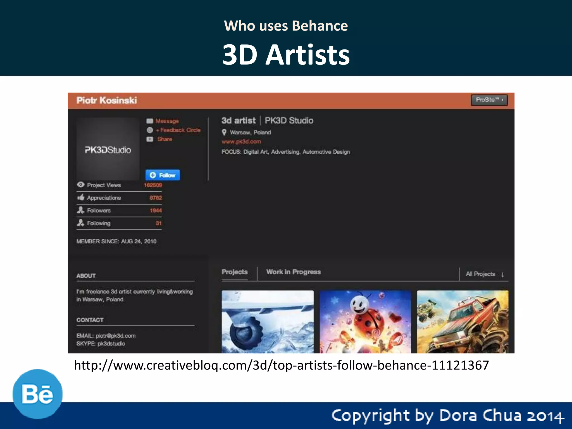Viewport: 572px width, 429px height.
Task: Expand the All Projects sort dropdown
Action: [x=485, y=274]
